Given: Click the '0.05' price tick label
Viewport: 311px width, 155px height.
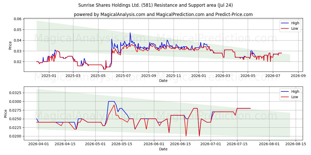Looking at the screenshot, I should (x=18, y=30).
